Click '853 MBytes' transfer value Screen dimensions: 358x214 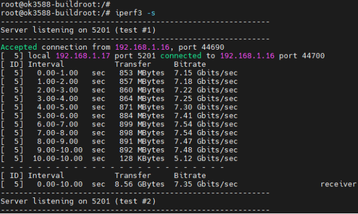tap(142, 73)
